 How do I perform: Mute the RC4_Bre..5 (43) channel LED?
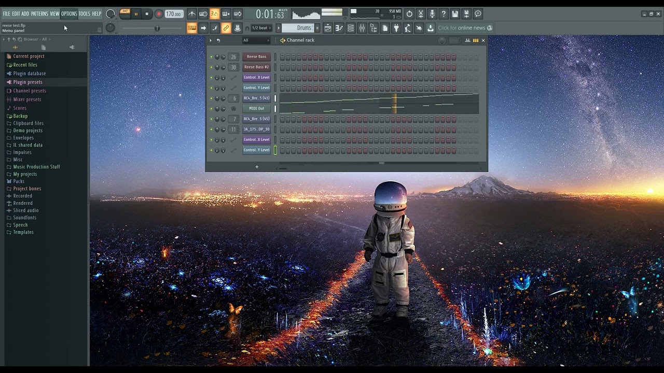point(211,98)
